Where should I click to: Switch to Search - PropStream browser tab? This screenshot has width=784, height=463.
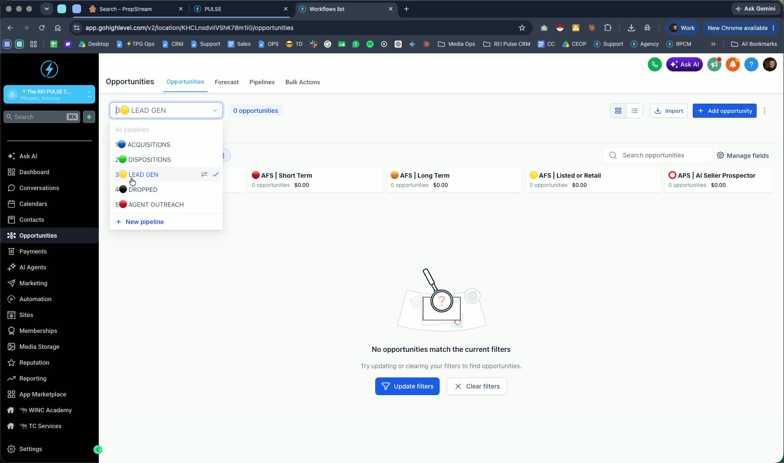coord(136,9)
